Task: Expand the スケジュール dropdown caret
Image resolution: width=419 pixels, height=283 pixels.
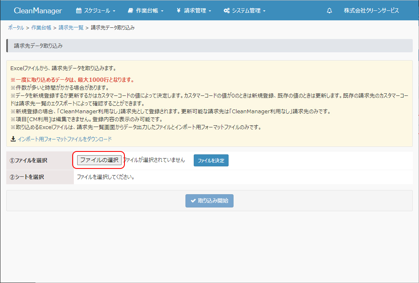Action: click(114, 11)
